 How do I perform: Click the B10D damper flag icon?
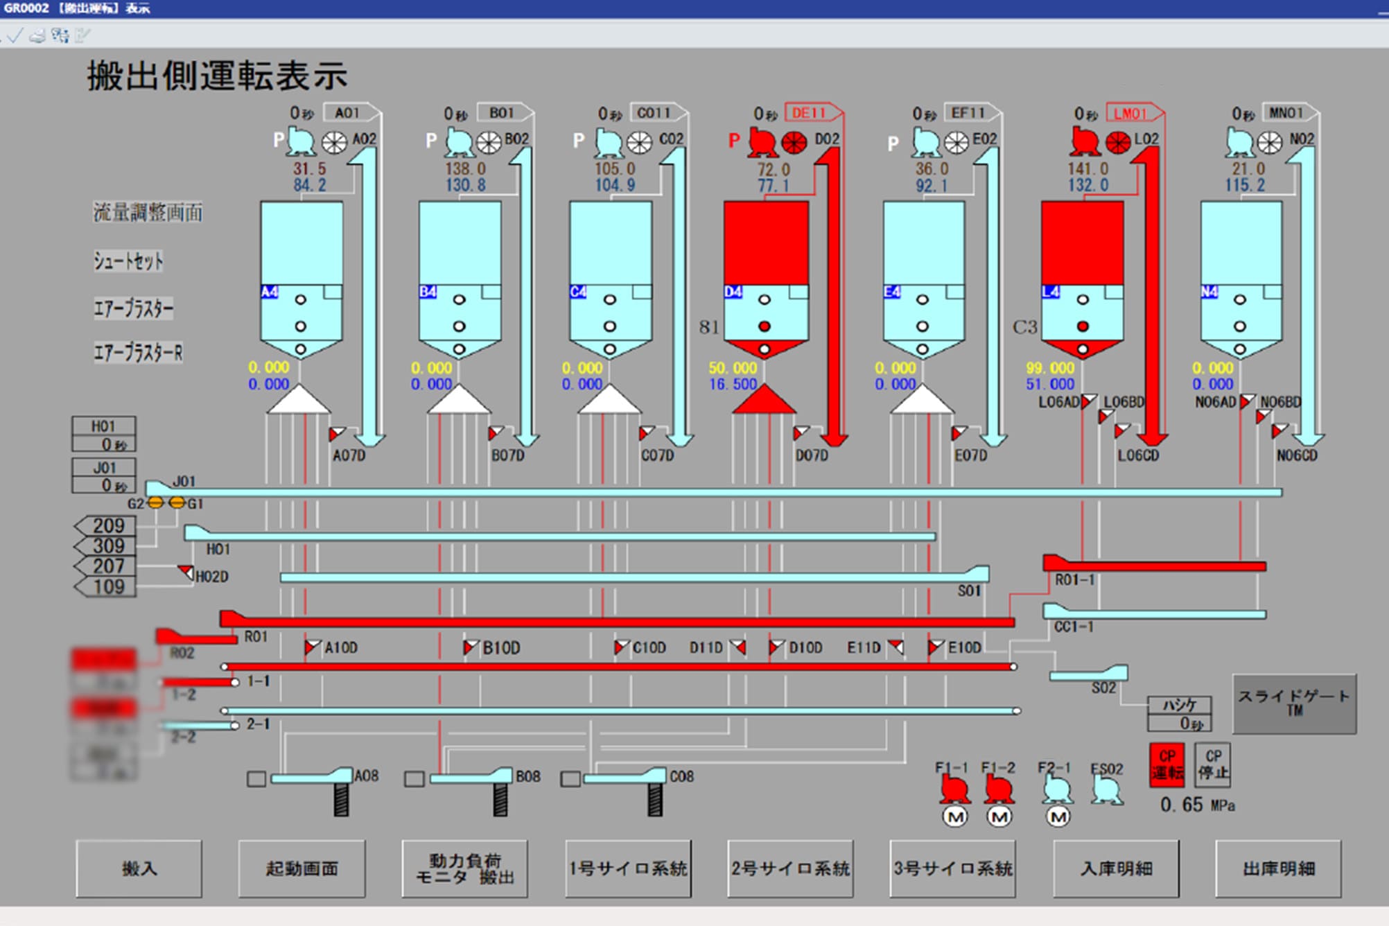tap(471, 647)
